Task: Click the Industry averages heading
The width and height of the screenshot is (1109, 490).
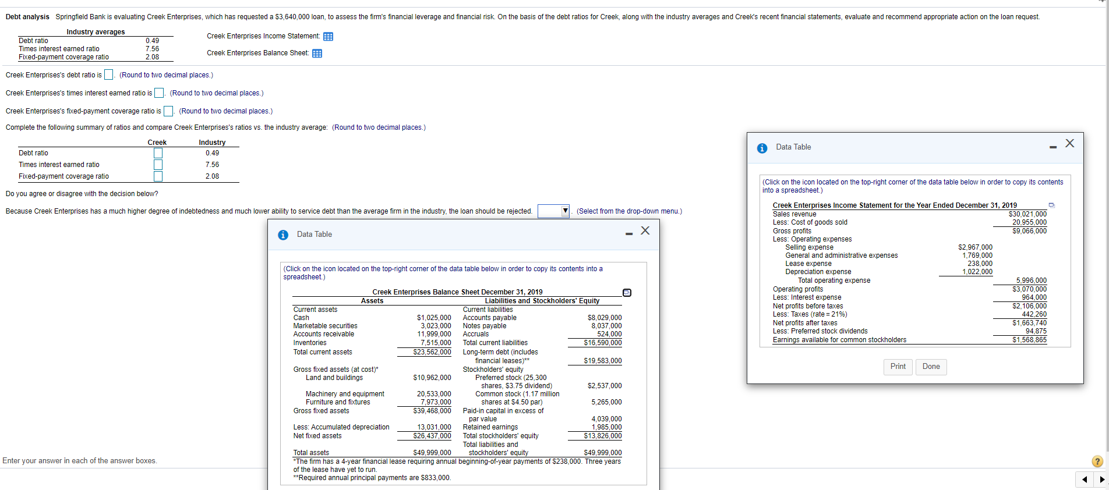Action: pyautogui.click(x=96, y=32)
